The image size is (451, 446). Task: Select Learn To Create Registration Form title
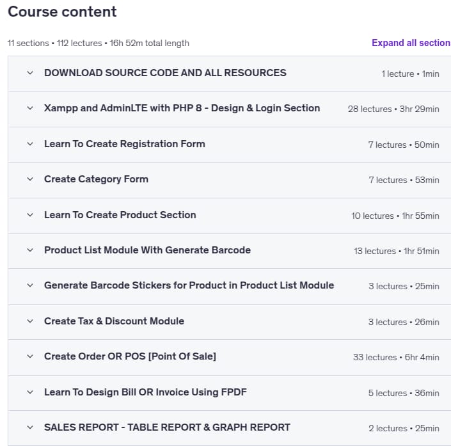tap(125, 144)
